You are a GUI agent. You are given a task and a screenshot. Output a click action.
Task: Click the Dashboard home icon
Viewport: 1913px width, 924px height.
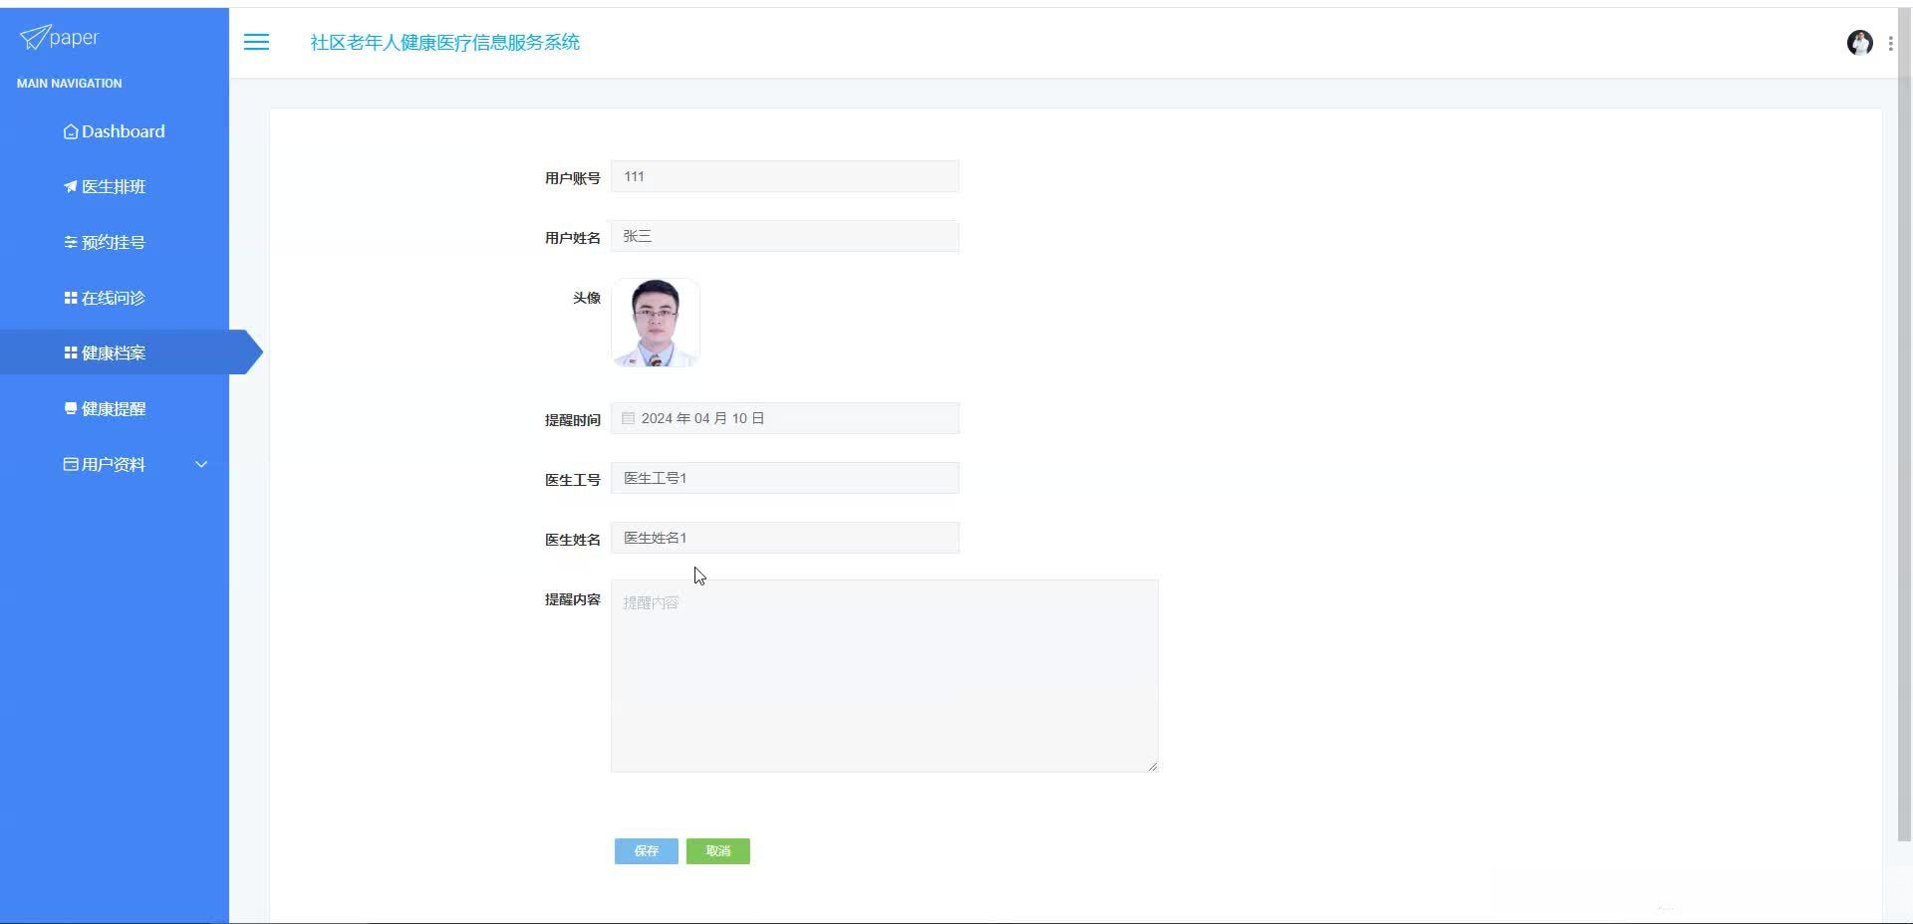(70, 131)
